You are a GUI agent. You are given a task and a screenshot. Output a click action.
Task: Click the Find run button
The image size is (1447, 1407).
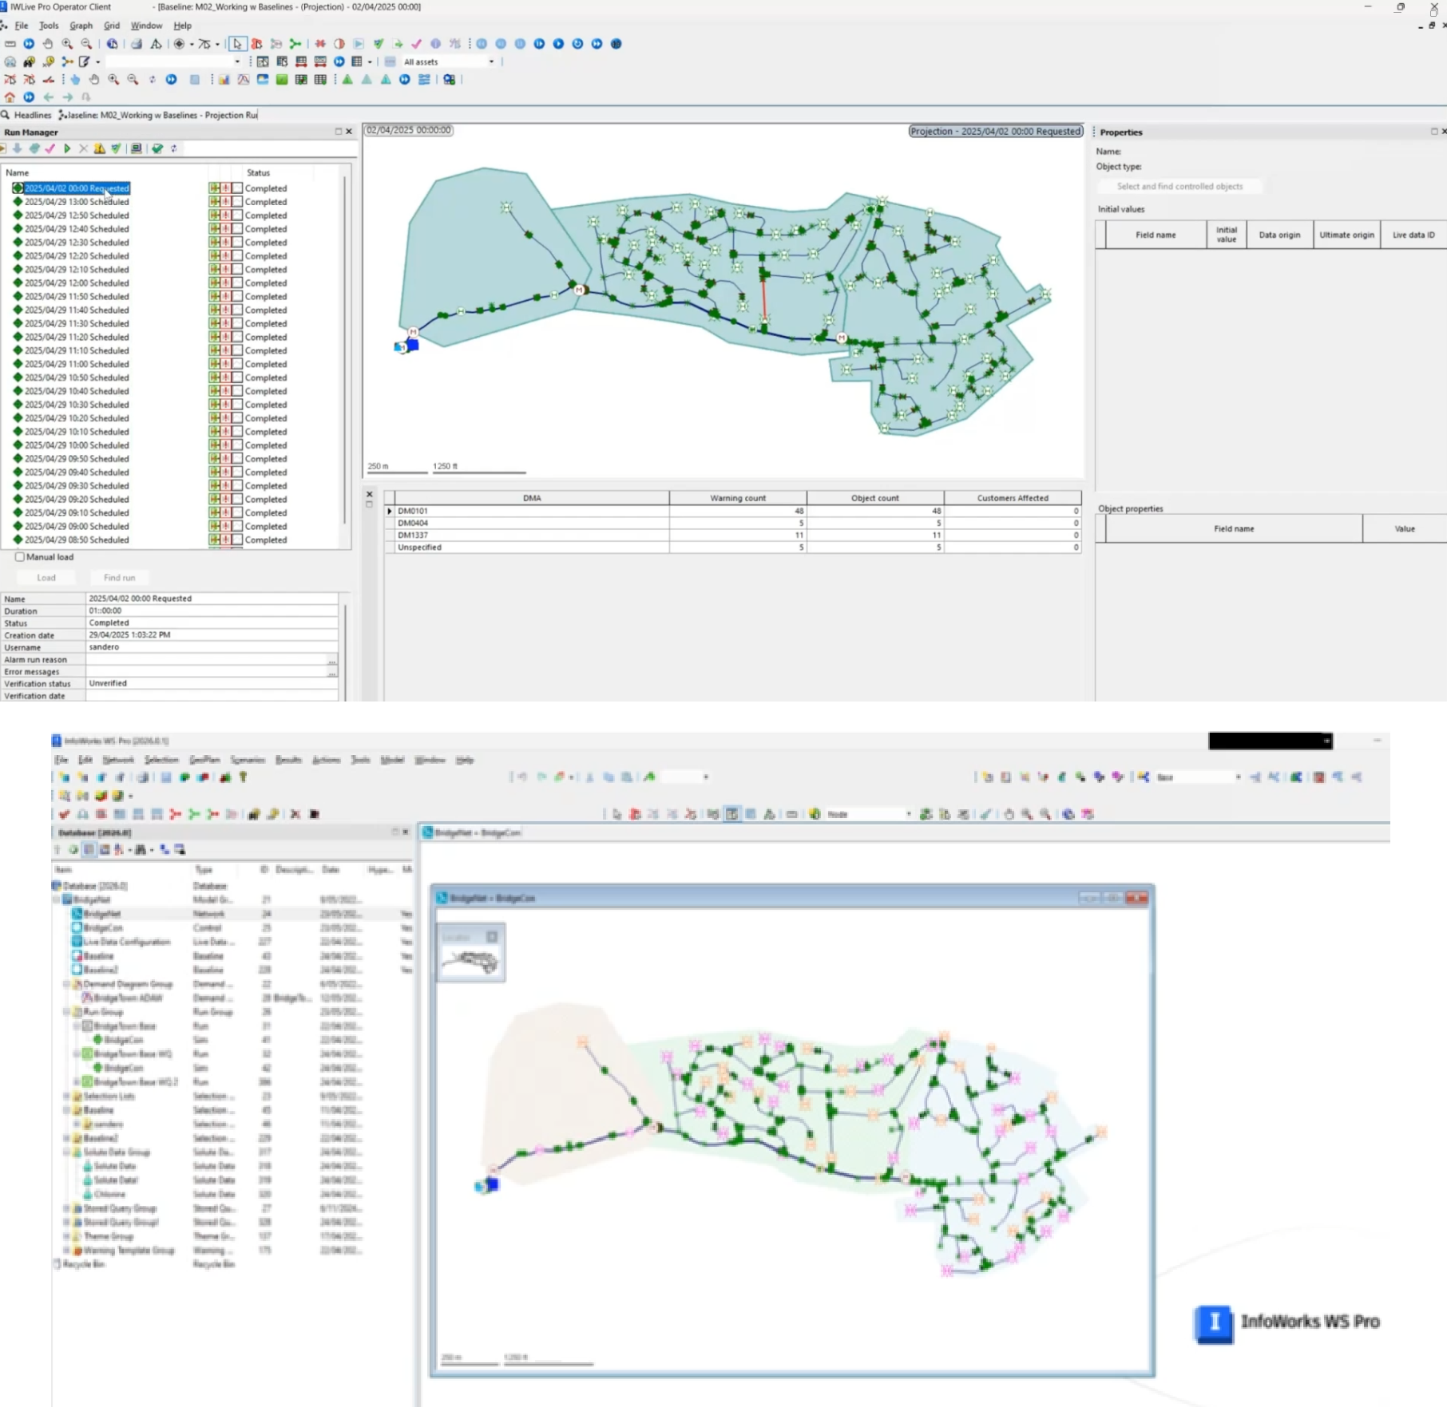coord(119,577)
